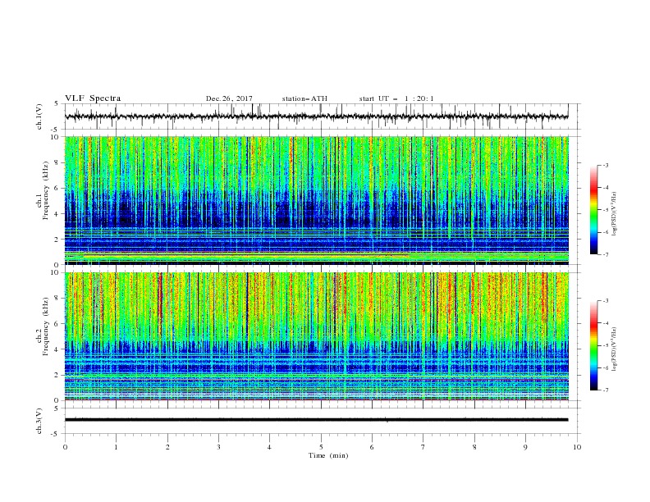Click the "Time (min)" axis label
Image resolution: width=650 pixels, height=502 pixels.
[328, 455]
